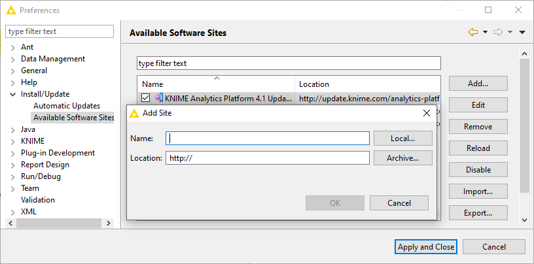Click the update.knime.com location cell
Viewport: 534px width, 264px height.
(369, 98)
